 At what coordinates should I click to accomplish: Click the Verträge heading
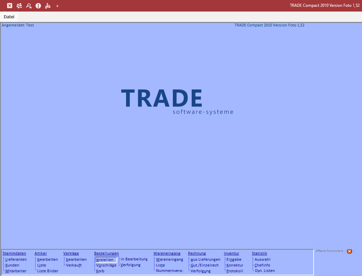(71, 253)
